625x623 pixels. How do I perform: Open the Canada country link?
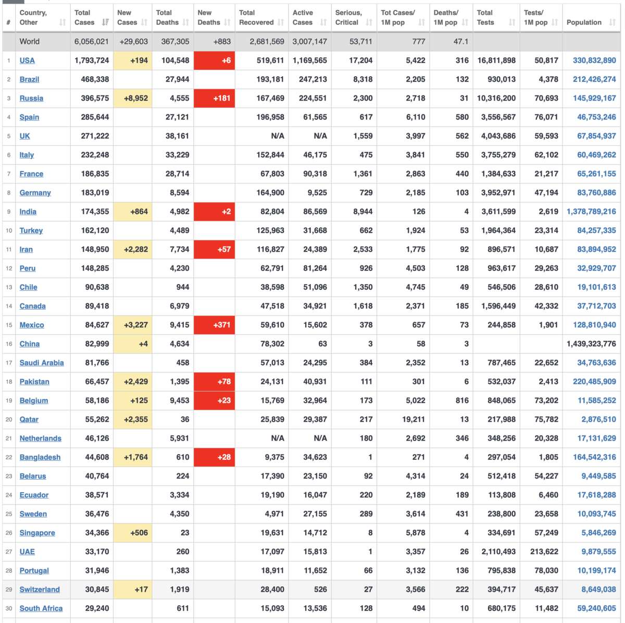pyautogui.click(x=32, y=306)
